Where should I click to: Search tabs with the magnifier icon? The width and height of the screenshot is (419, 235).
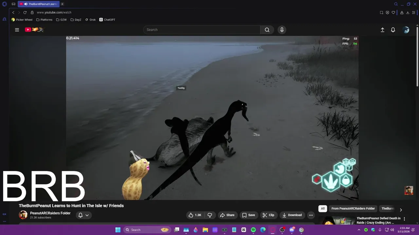[x=396, y=4]
